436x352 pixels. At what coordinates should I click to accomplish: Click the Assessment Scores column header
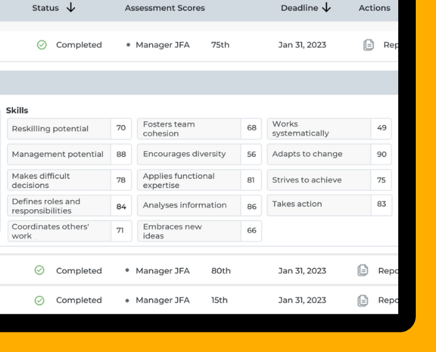(164, 8)
